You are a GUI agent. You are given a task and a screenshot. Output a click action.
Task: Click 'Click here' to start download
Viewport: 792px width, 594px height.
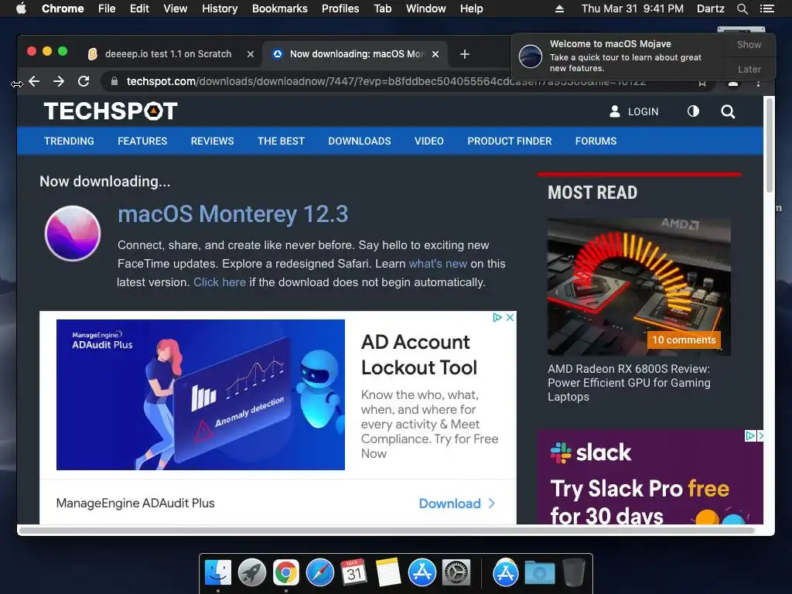point(220,282)
